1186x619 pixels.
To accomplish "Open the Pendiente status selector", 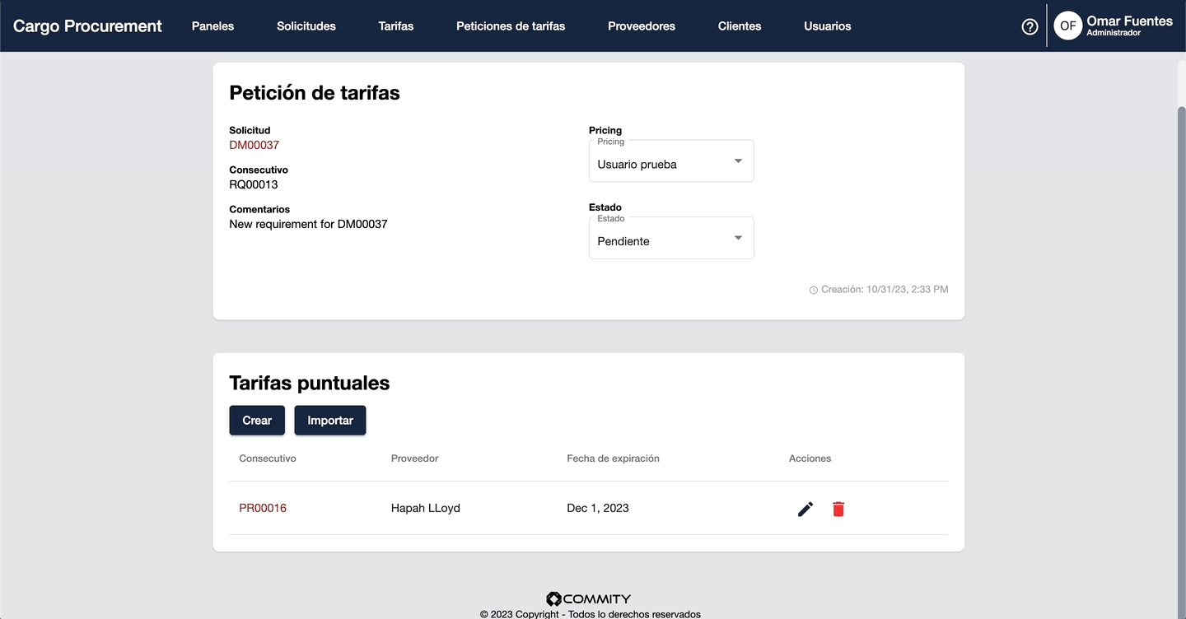I will click(x=659, y=241).
